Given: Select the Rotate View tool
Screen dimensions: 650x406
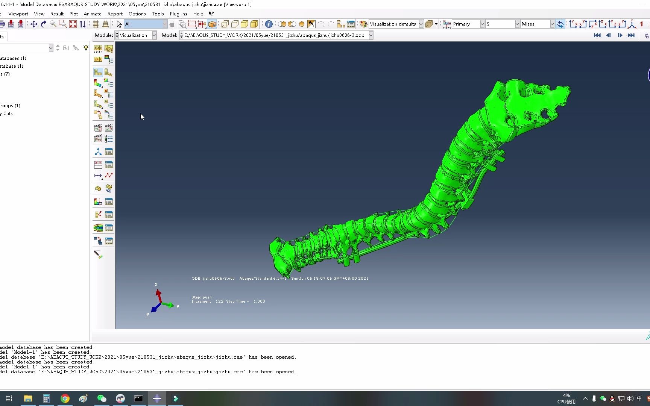Looking at the screenshot, I should pos(43,24).
